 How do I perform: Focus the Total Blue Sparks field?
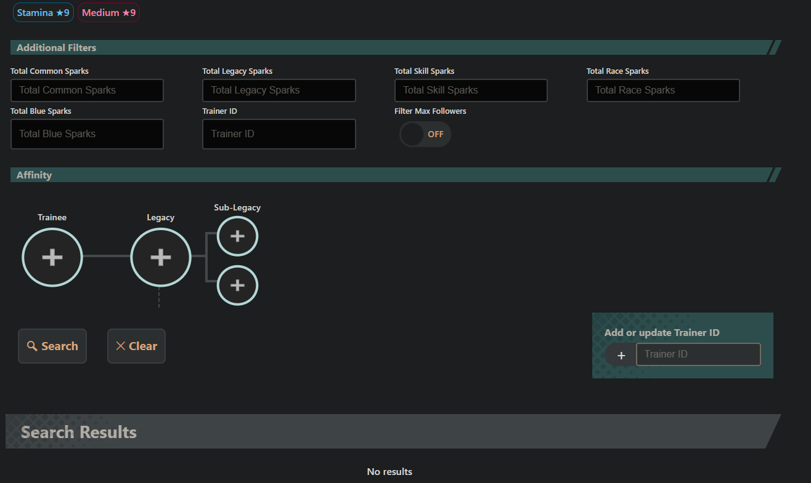[x=87, y=134]
